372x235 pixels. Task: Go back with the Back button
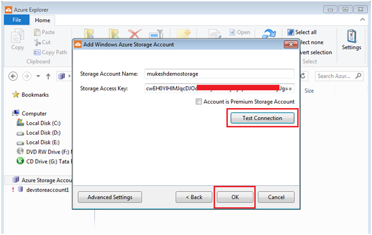tap(194, 197)
